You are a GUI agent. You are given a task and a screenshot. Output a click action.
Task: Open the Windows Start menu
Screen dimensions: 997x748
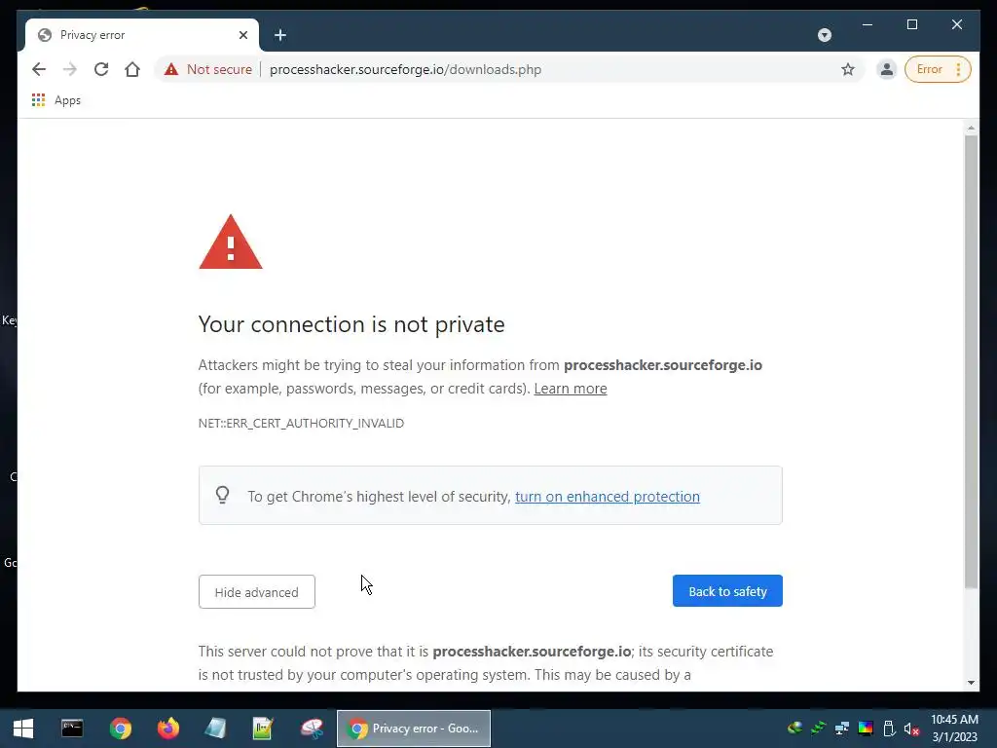click(23, 729)
